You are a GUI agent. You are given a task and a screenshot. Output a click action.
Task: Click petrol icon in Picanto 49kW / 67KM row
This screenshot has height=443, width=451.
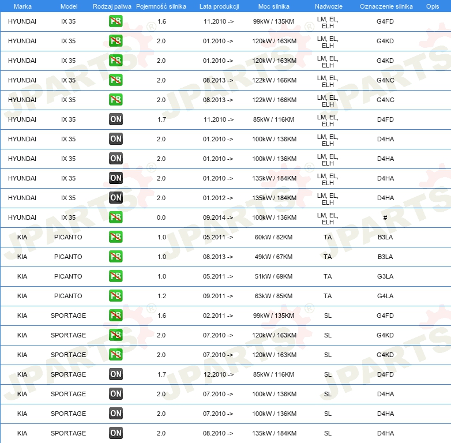coord(115,256)
